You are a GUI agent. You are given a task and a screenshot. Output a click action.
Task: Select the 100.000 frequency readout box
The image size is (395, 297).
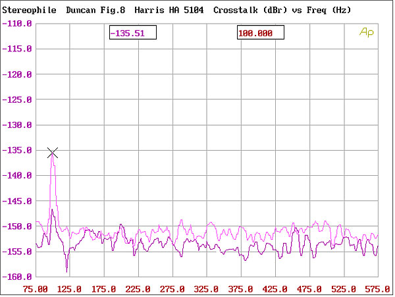(260, 33)
